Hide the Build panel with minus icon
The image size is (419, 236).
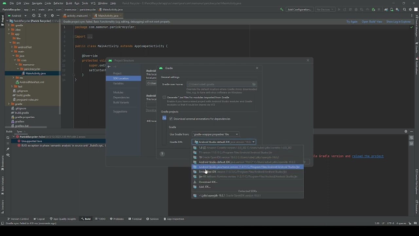point(411,131)
